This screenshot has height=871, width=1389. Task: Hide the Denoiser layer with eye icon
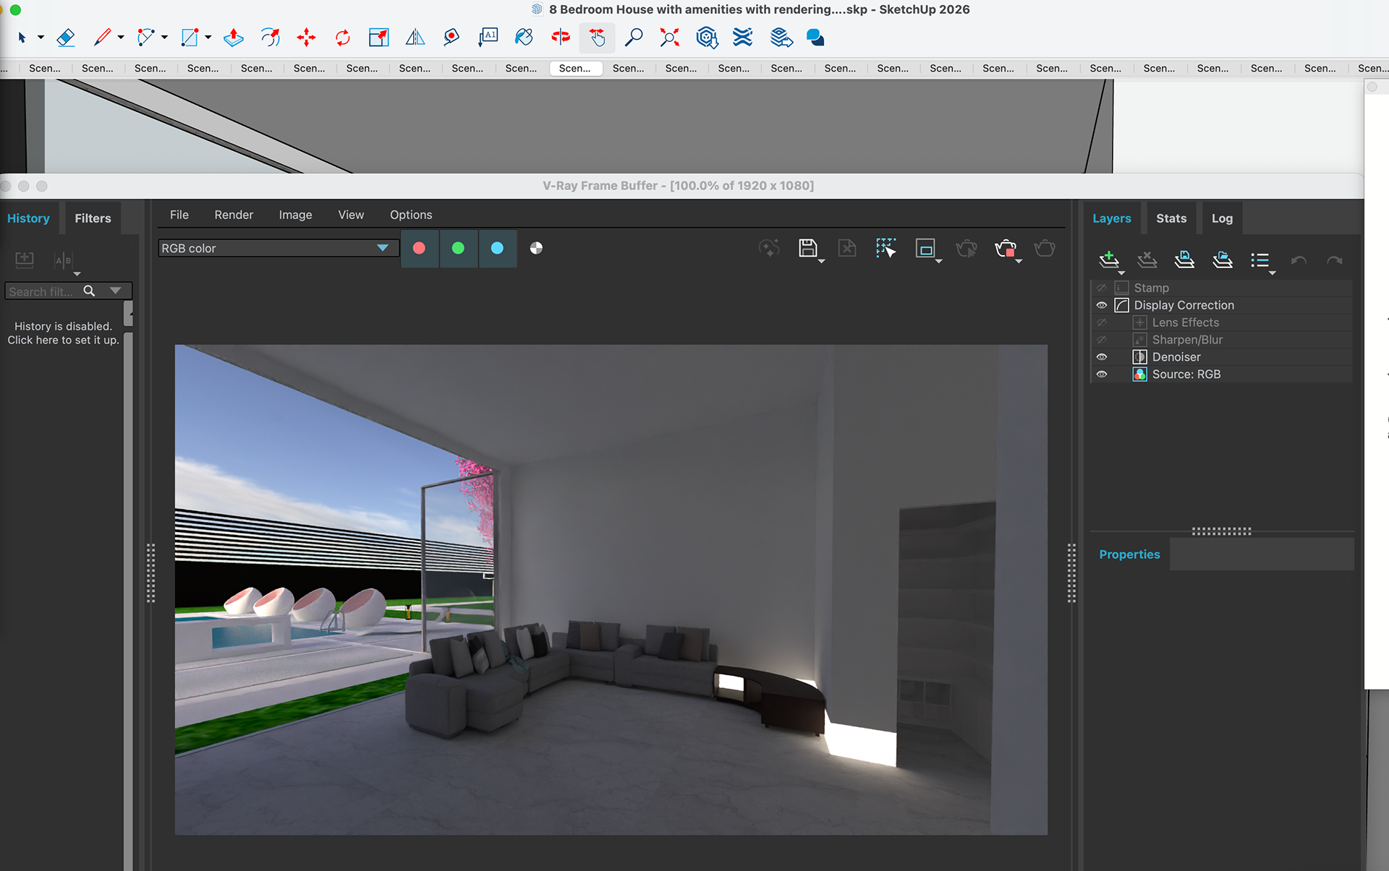click(1102, 357)
